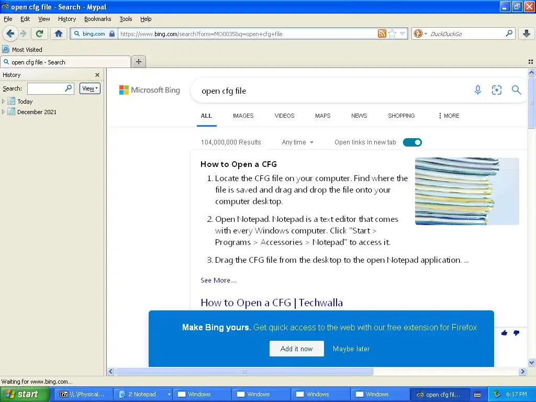Click the RSS feed icon in address bar

pos(382,33)
